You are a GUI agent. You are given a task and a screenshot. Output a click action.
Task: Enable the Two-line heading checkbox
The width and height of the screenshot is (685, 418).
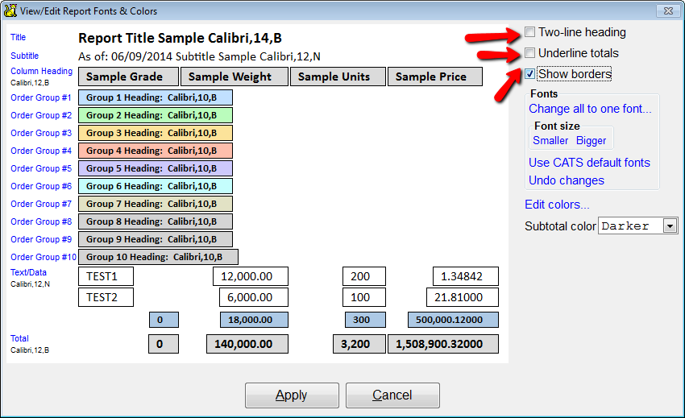[530, 32]
